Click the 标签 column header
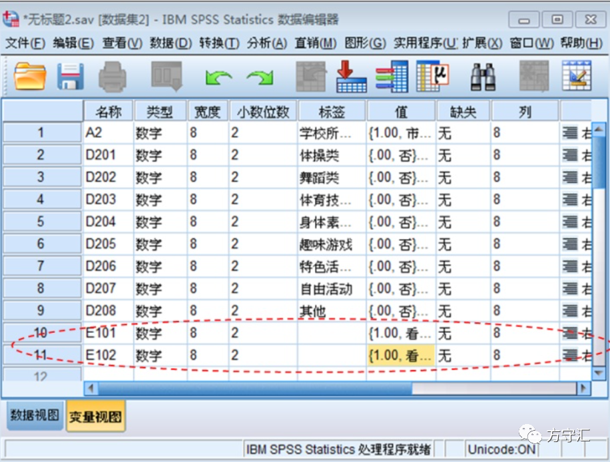The image size is (610, 462). click(x=332, y=112)
